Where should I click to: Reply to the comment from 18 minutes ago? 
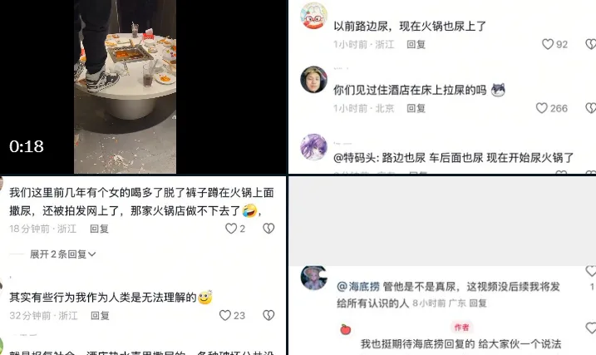tap(99, 229)
